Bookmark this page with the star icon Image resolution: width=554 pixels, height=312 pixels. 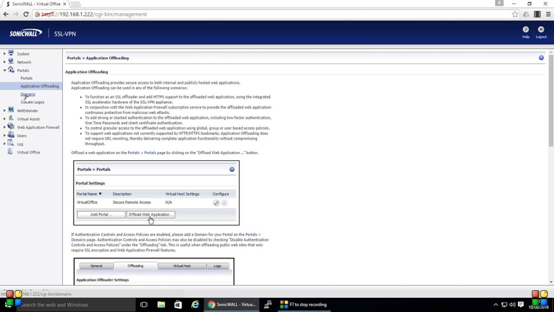click(515, 14)
